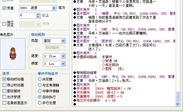Click the event list scroll down arrow
This screenshot has height=112, width=183.
(177, 104)
